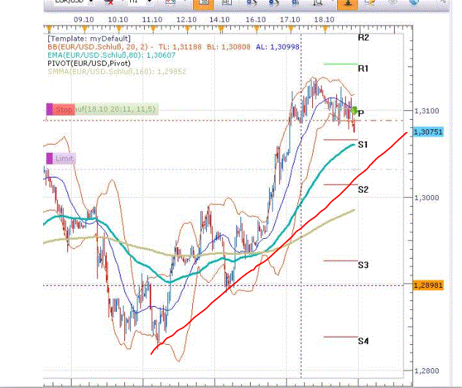The image size is (462, 388).
Task: Select the red Stop order label
Action: coord(64,110)
